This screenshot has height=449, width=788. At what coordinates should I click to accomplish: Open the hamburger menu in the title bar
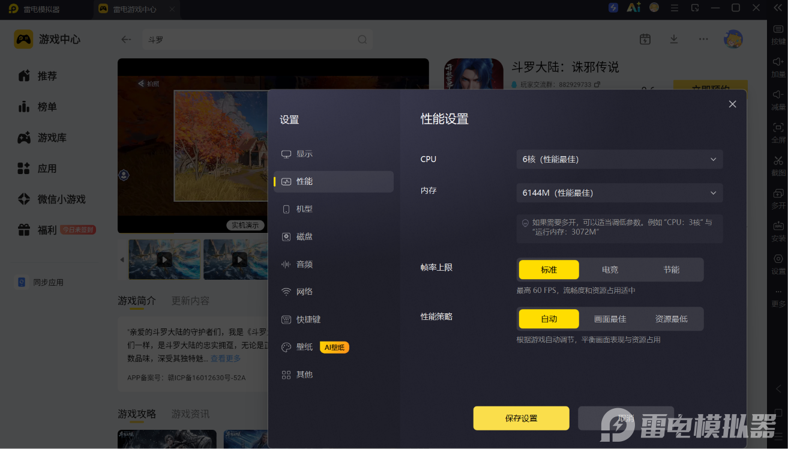point(675,8)
